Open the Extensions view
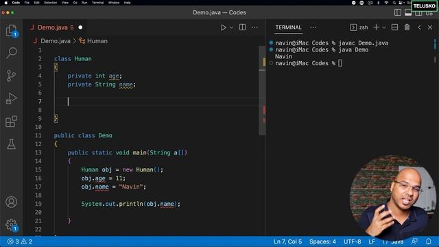 pos(11,121)
